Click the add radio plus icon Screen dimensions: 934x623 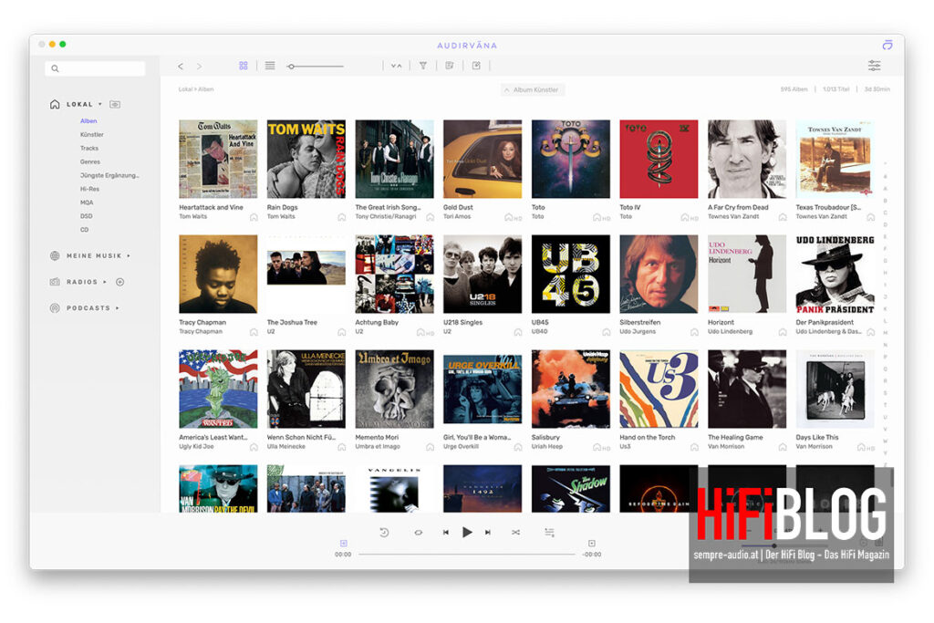[119, 282]
